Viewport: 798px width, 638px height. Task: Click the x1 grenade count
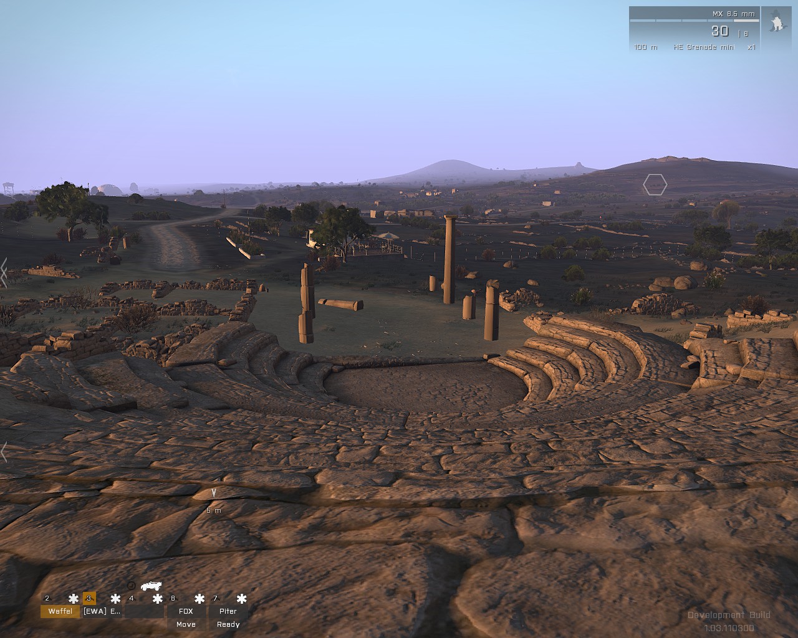tap(751, 47)
